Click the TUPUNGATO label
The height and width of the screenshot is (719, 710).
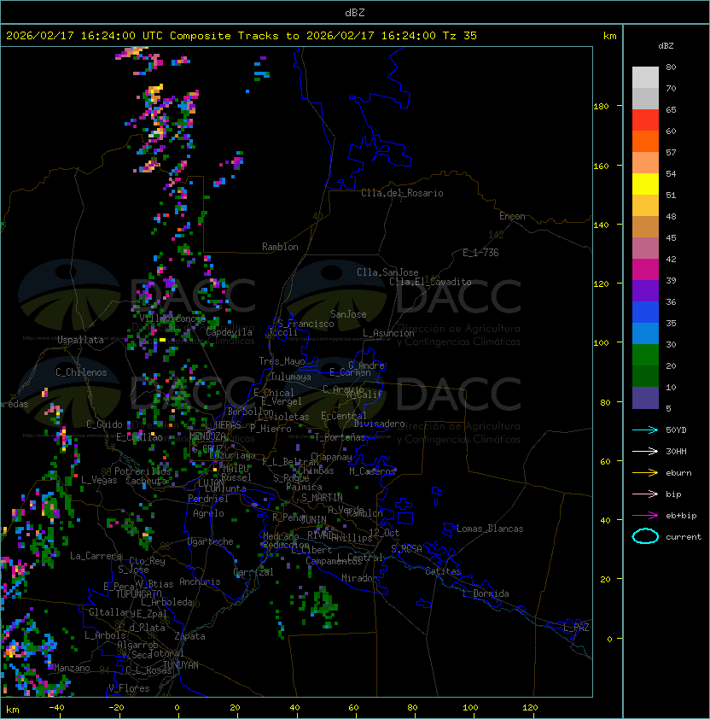point(139,593)
